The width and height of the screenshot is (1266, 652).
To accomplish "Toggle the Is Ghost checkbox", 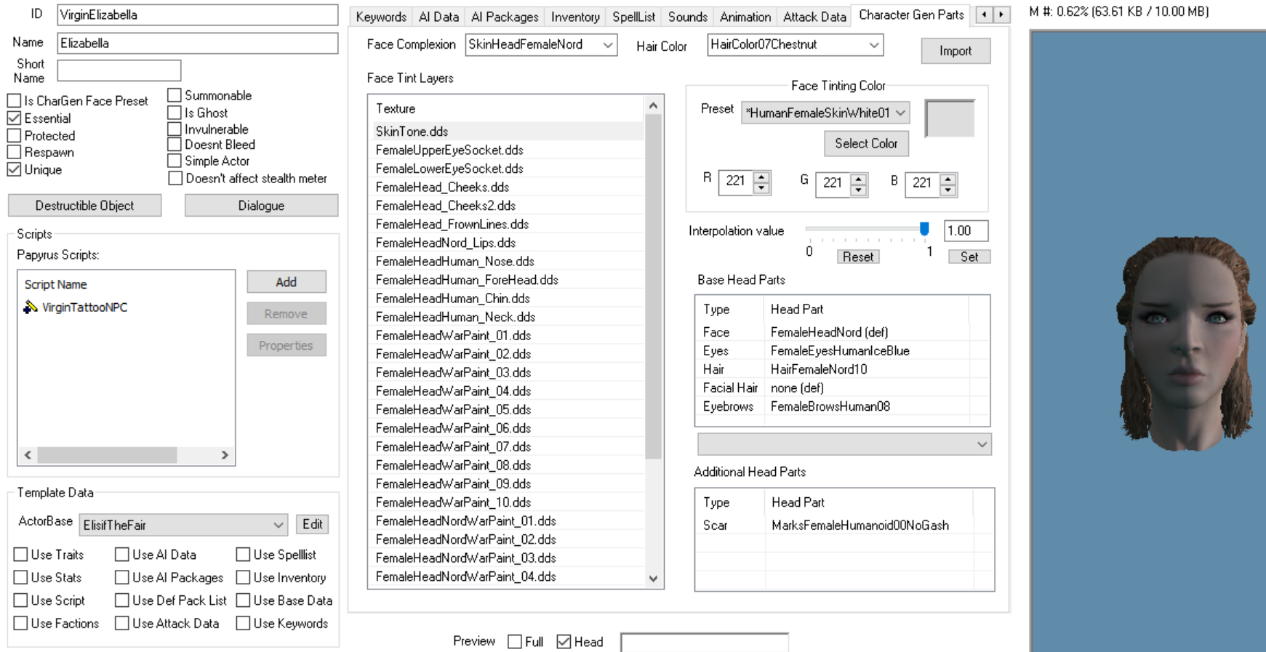I will (175, 113).
